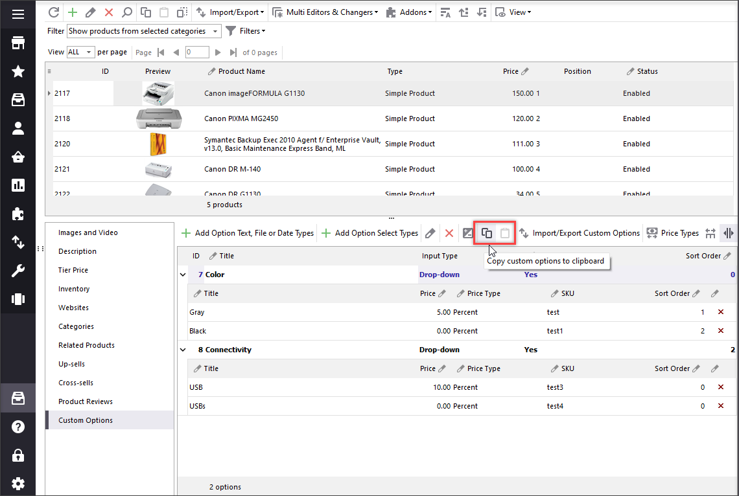Open the Addons dropdown

tap(409, 12)
